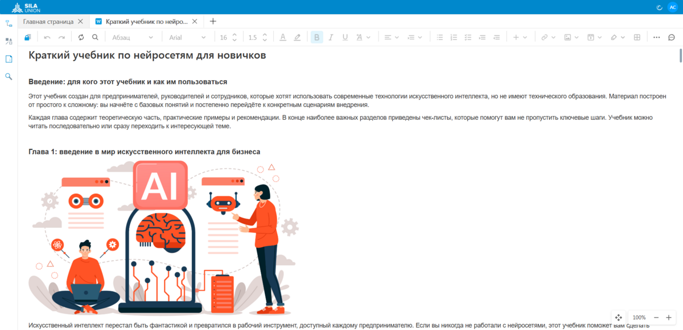Open the navigator tree icon in left sidebar

pyautogui.click(x=9, y=23)
